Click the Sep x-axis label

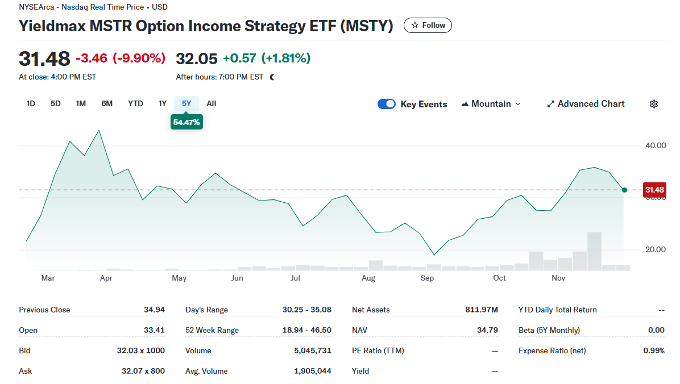pos(427,278)
